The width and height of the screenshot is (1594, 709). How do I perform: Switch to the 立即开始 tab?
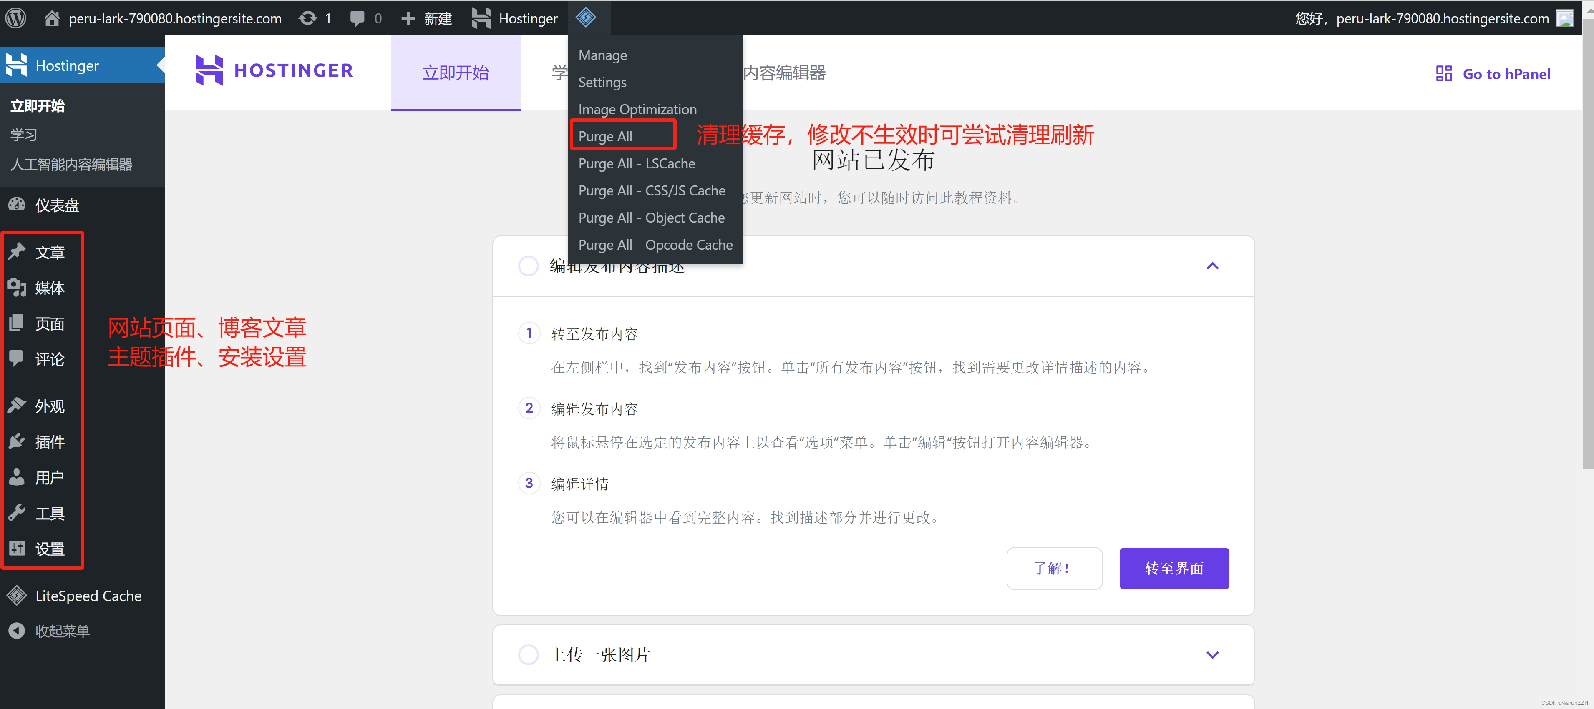(x=456, y=73)
